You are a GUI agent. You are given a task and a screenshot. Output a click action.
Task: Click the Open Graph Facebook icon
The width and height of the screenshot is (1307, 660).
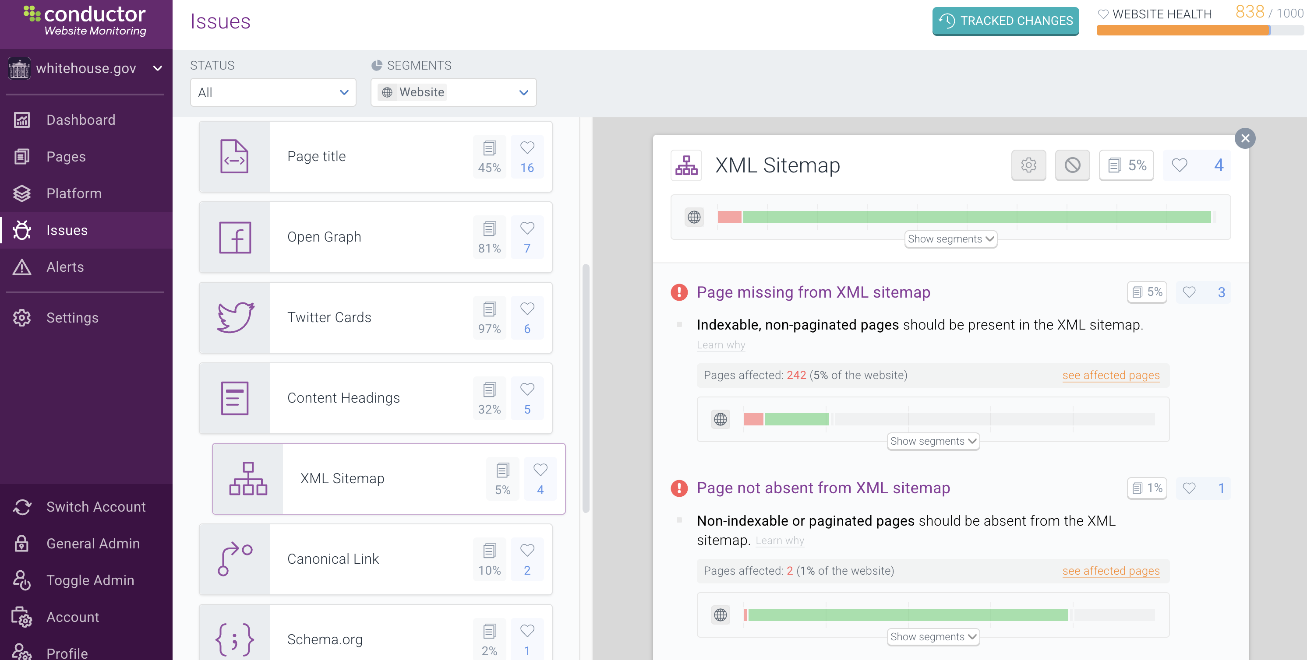[235, 237]
